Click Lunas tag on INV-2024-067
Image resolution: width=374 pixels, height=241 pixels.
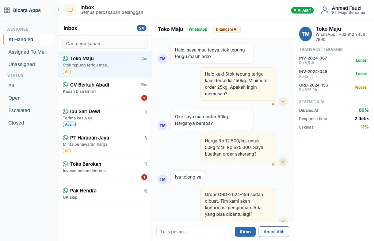361,61
